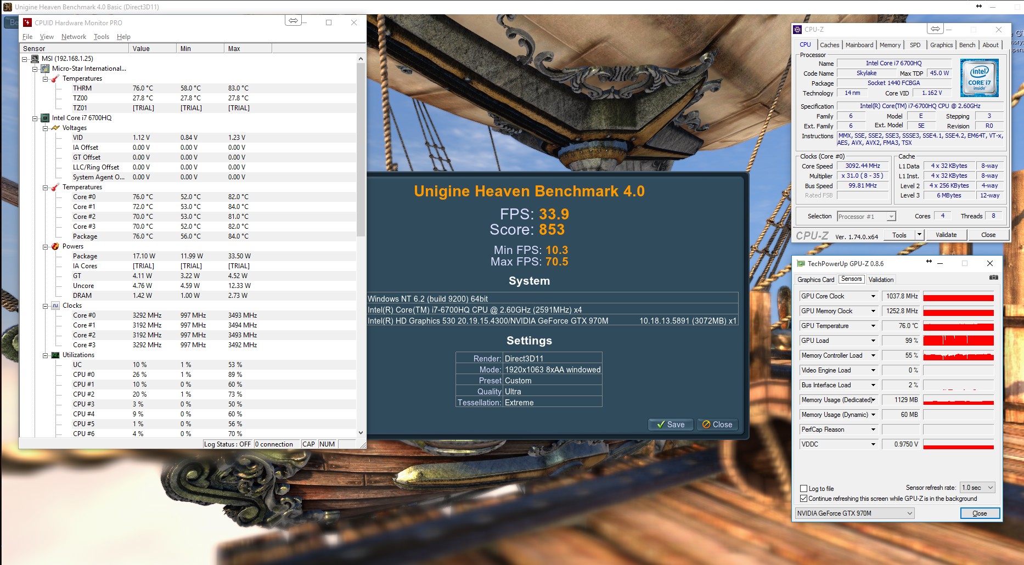
Task: Click the Value column header
Action: point(153,49)
